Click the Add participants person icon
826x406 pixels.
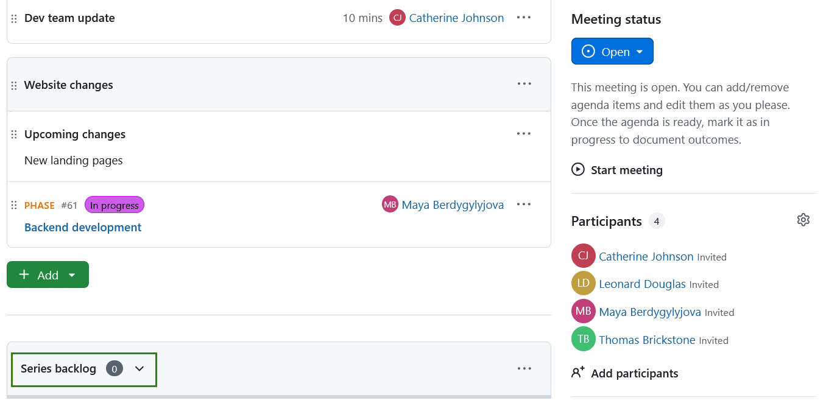(x=577, y=373)
